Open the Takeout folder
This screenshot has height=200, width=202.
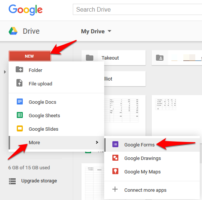(114, 58)
